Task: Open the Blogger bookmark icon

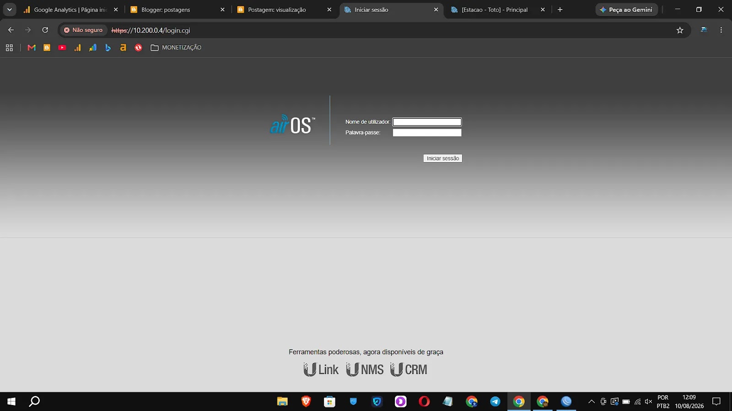Action: pyautogui.click(x=47, y=47)
